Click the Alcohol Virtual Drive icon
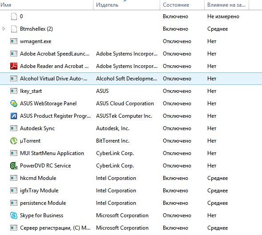This screenshot has height=235, width=262. (14, 79)
